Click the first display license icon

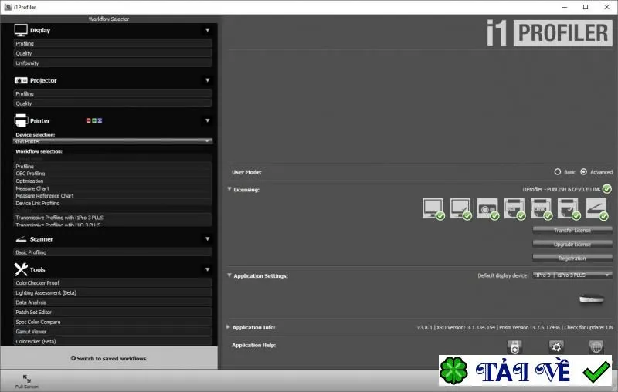coord(433,208)
